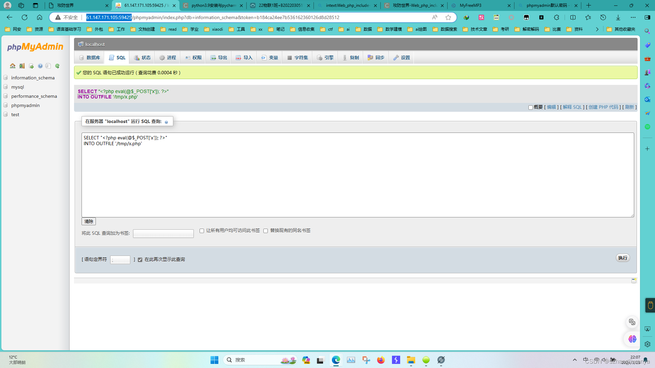Screen dimensions: 655x368
Task: Click the 执行 (Go) button
Action: (x=623, y=258)
